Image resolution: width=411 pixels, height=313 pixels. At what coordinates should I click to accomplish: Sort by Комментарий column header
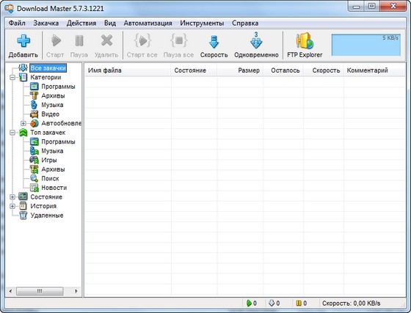(x=374, y=70)
